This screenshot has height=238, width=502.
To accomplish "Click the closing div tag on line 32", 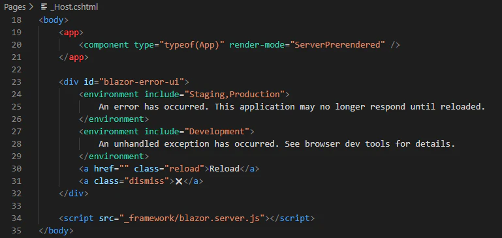I will [74, 194].
